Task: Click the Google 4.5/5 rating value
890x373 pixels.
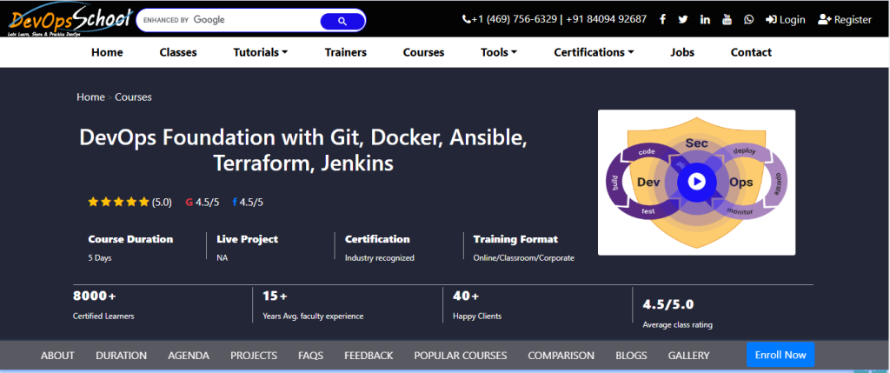Action: (207, 202)
